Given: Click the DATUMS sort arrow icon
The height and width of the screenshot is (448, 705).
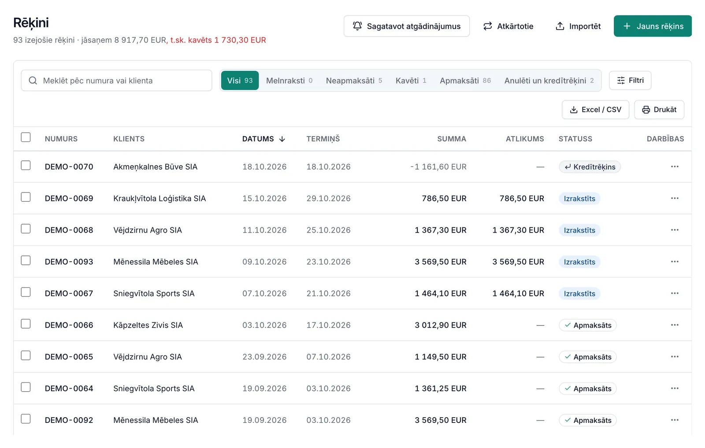Looking at the screenshot, I should [x=282, y=139].
